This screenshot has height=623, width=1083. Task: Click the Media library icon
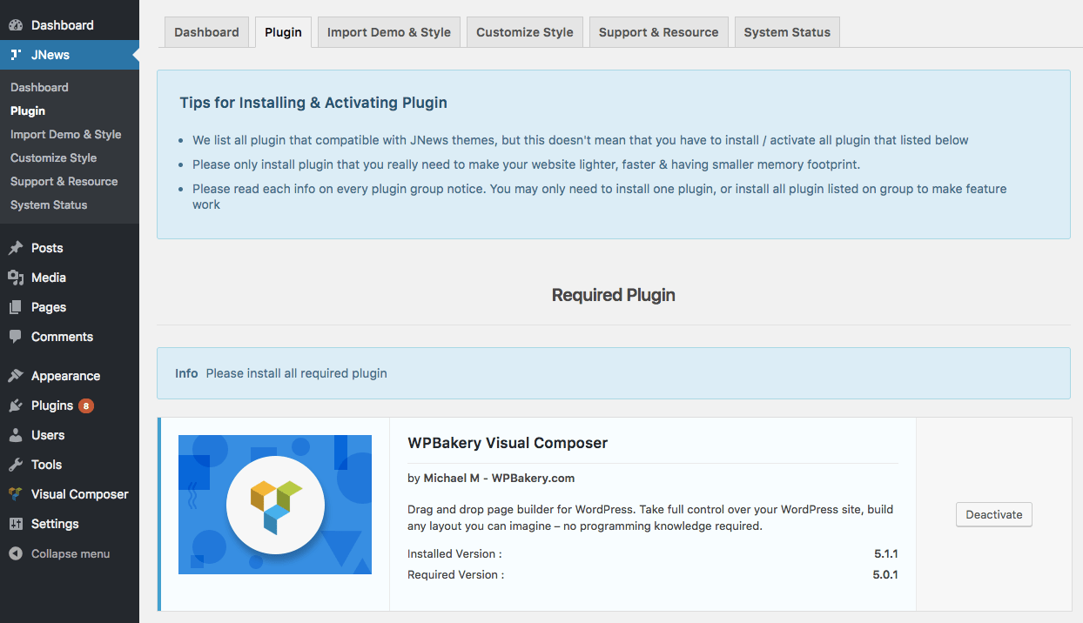(x=16, y=278)
